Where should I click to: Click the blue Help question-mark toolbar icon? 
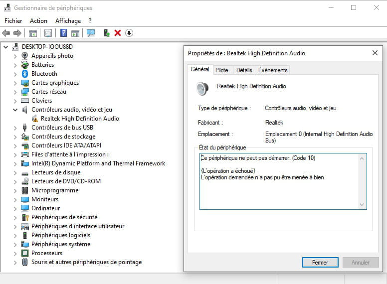(x=64, y=33)
